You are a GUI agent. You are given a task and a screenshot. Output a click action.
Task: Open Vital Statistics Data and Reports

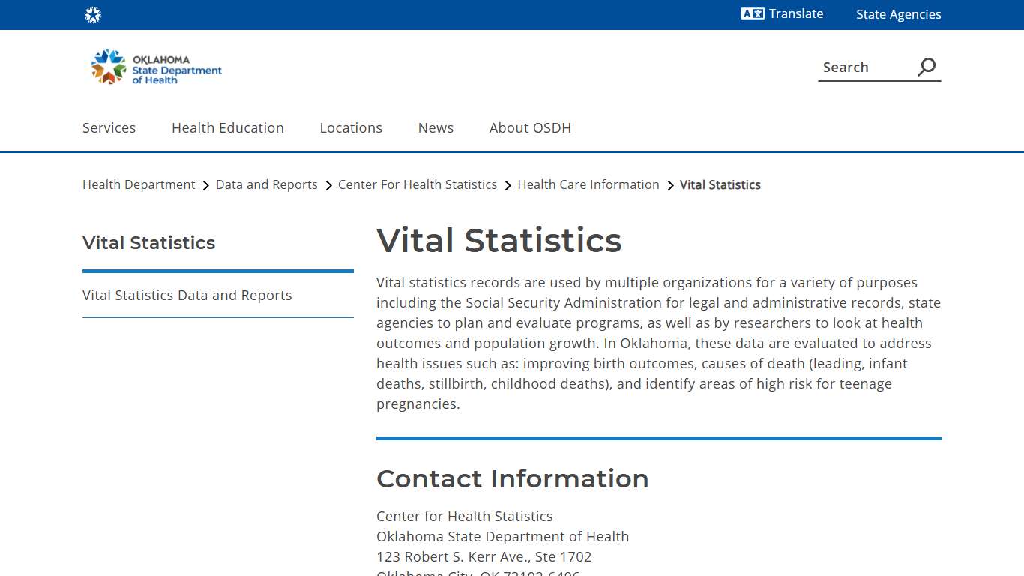click(x=187, y=295)
